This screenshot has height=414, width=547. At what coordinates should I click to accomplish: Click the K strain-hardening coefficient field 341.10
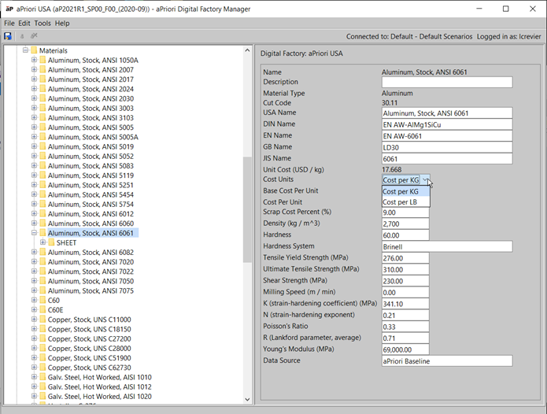(x=405, y=304)
